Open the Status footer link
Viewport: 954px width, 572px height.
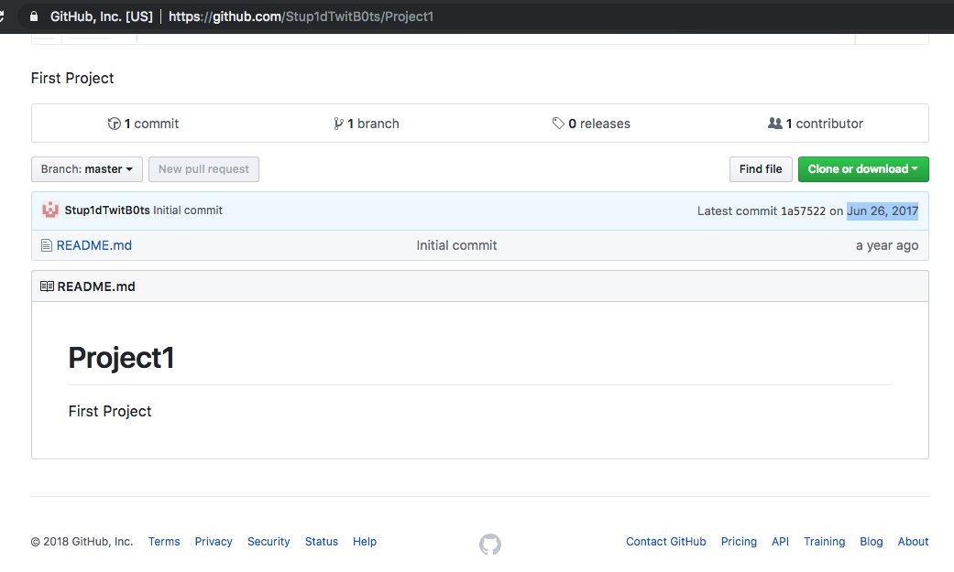point(322,542)
